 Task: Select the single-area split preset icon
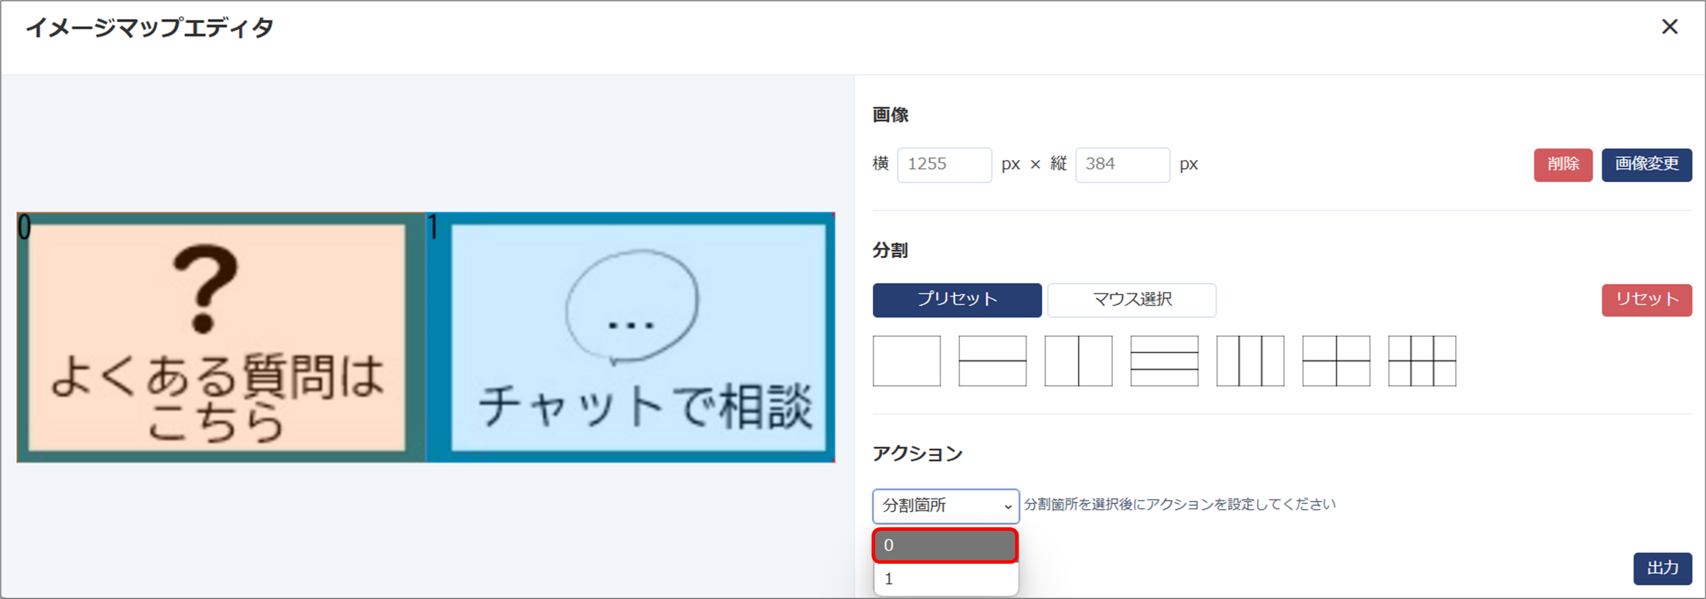pos(906,361)
